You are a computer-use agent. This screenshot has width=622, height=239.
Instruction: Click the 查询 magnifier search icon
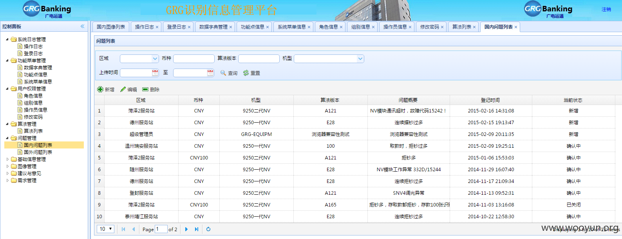tap(223, 73)
